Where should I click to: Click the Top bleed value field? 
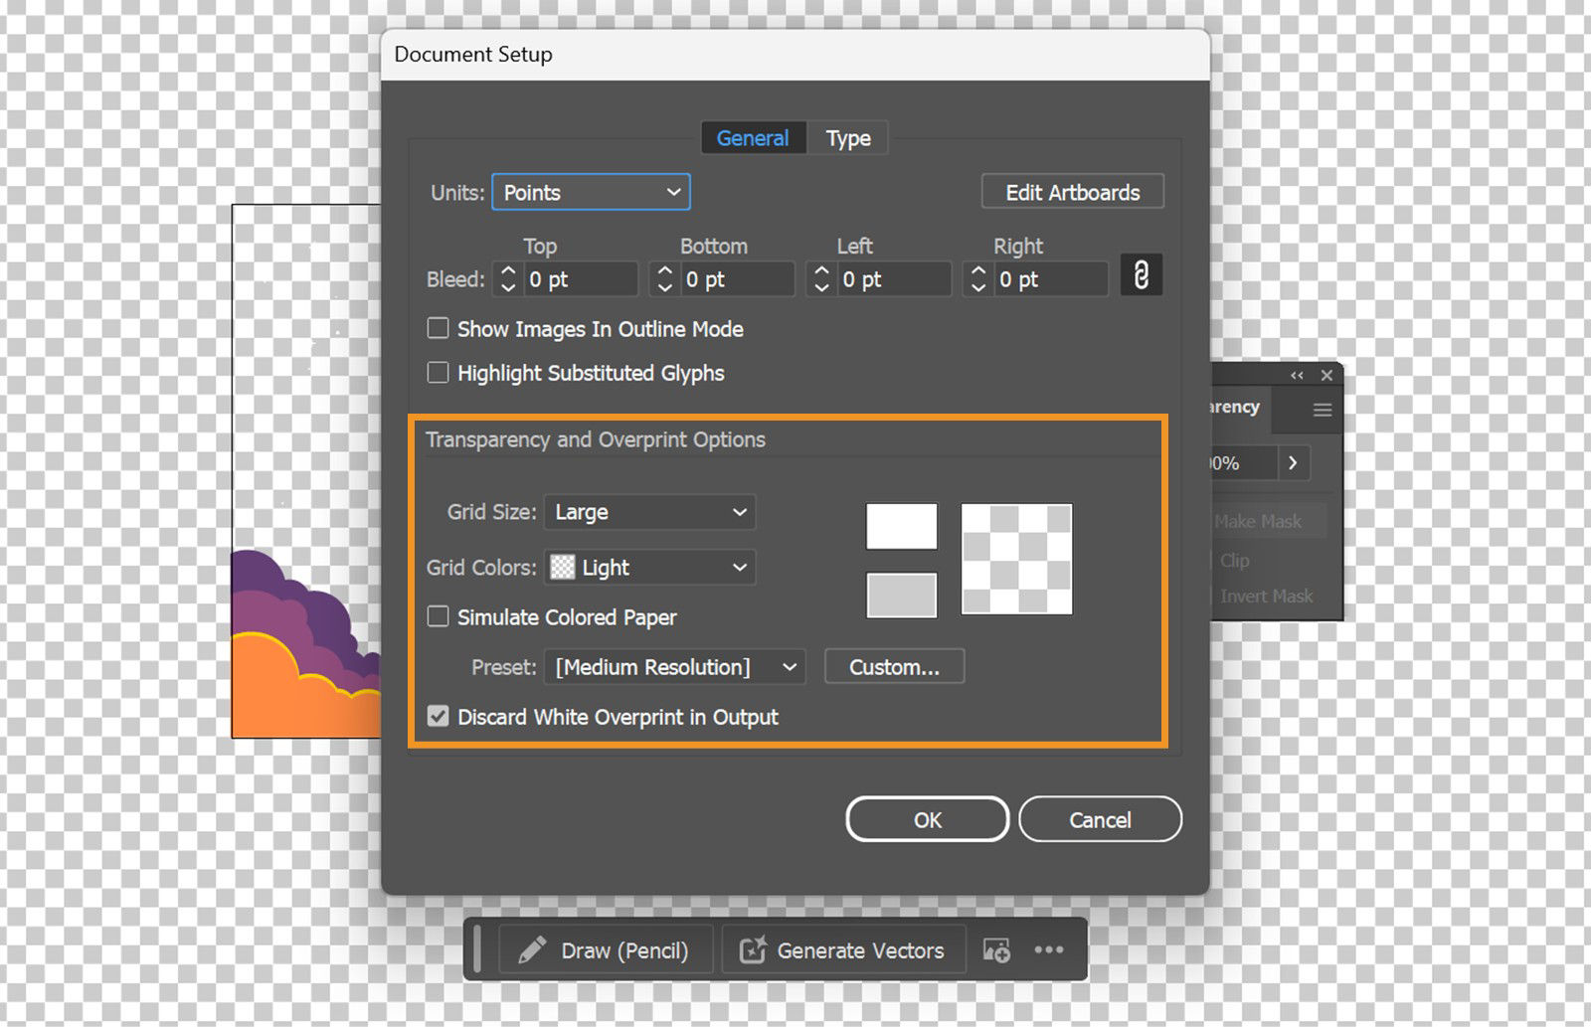click(x=581, y=278)
